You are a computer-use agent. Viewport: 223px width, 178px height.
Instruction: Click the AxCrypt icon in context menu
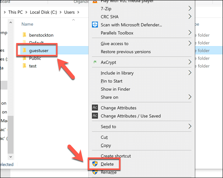(94, 63)
